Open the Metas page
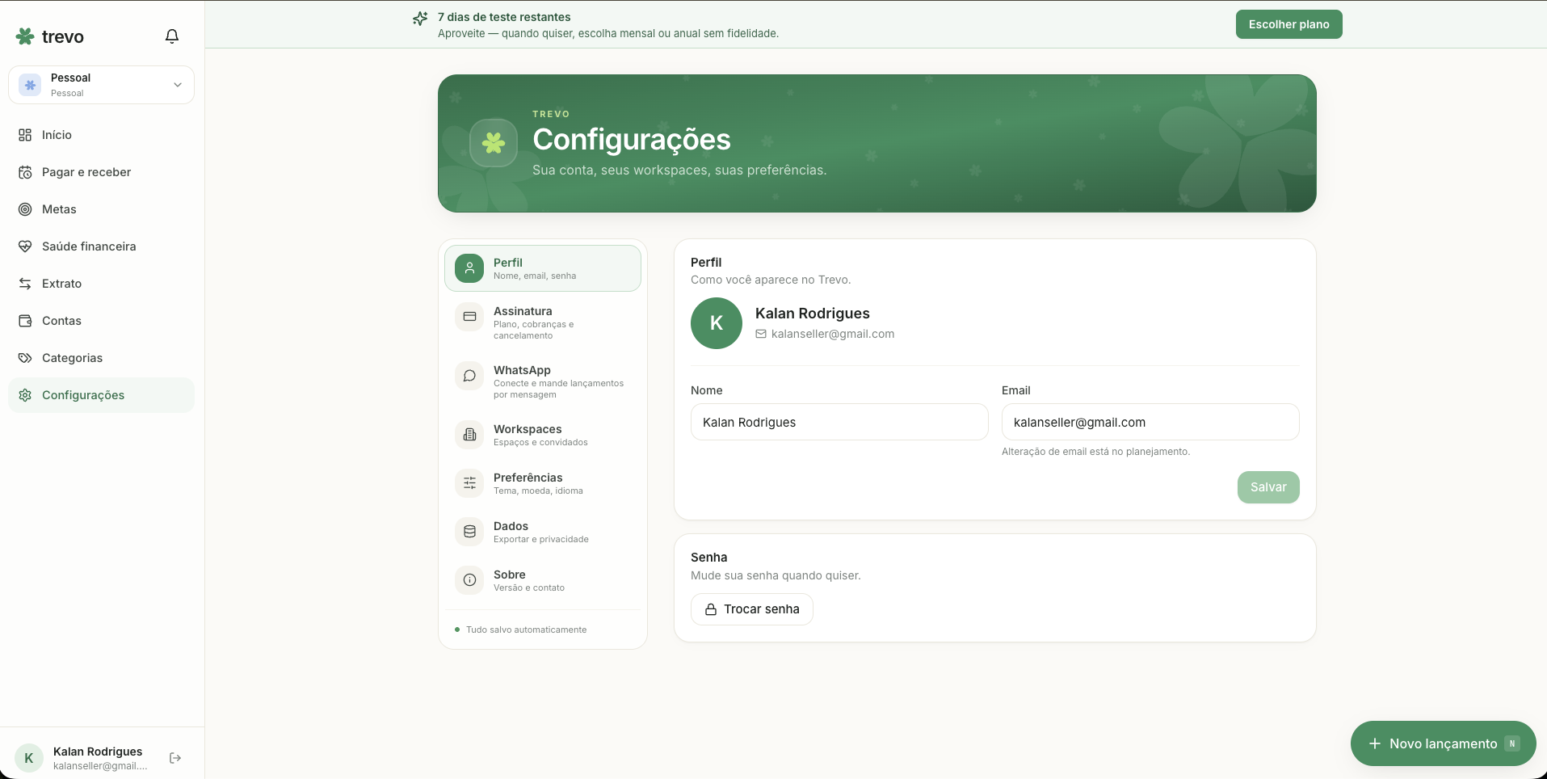 point(101,209)
